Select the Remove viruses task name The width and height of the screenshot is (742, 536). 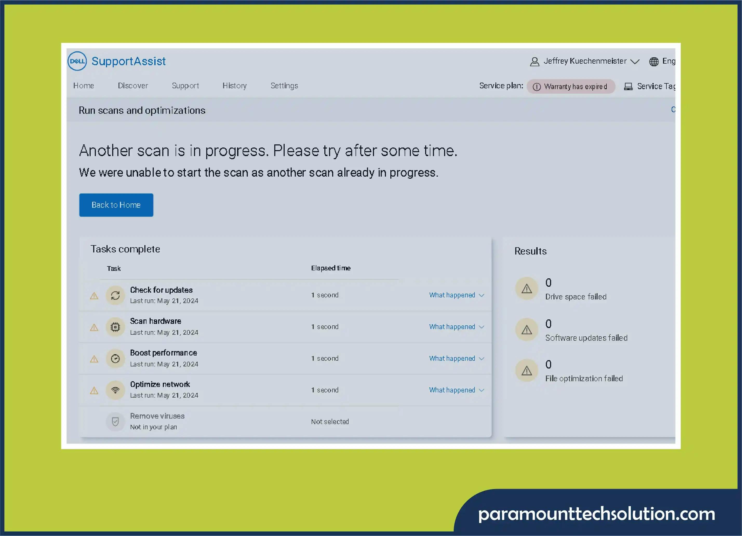click(x=157, y=416)
